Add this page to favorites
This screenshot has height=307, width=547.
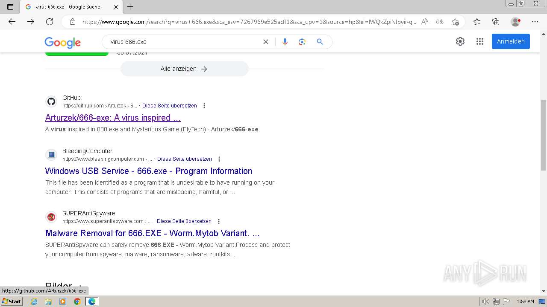pyautogui.click(x=455, y=22)
